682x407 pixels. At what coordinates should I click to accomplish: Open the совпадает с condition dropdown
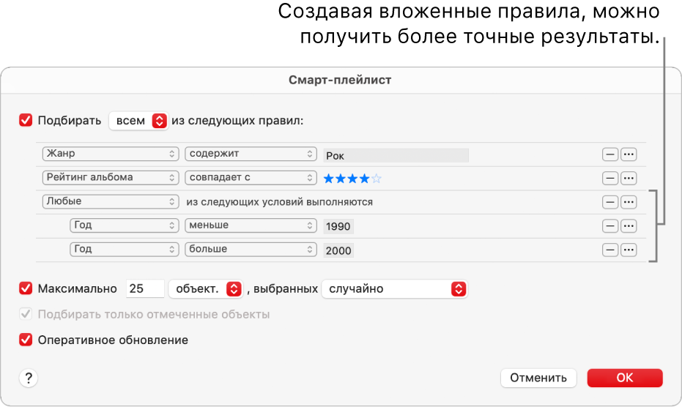(x=250, y=178)
